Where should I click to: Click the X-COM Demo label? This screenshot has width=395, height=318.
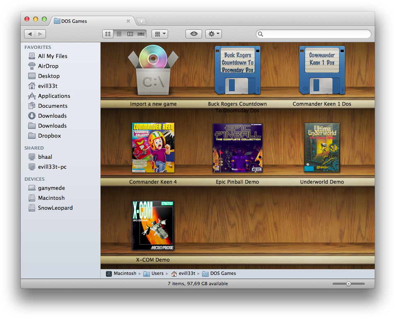153,260
